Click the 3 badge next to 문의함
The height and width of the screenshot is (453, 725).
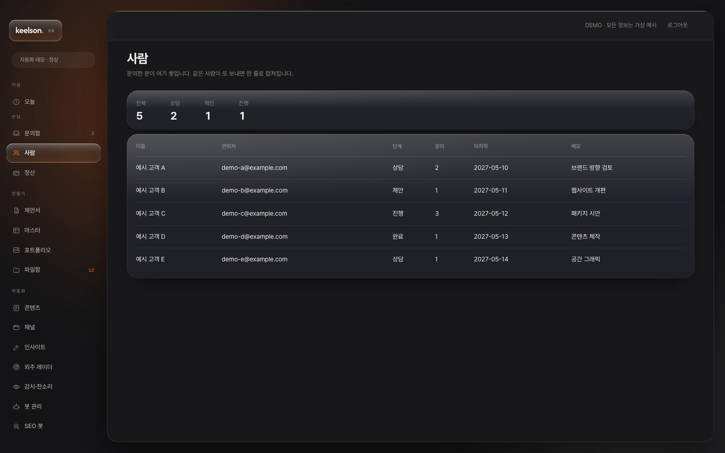point(92,134)
